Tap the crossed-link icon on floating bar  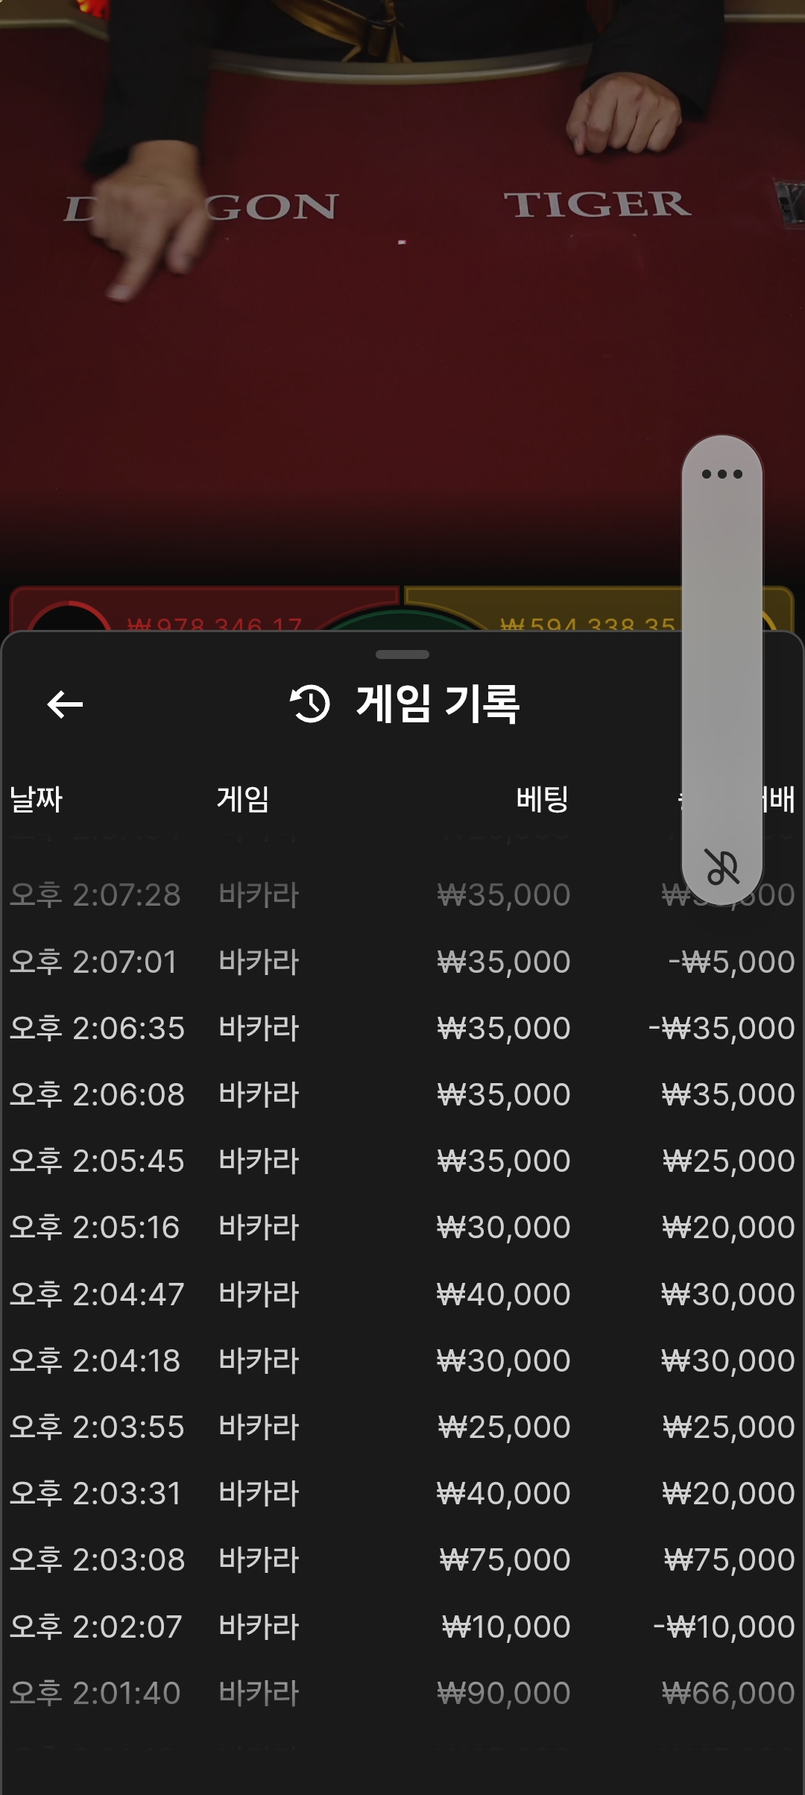pos(722,867)
